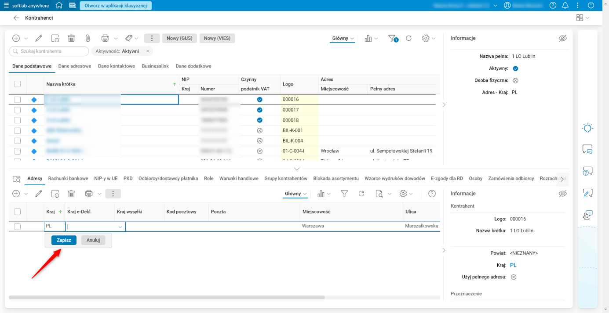Open the Kraj e-Dekl. combo box arrow
Image resolution: width=609 pixels, height=313 pixels.
(x=120, y=227)
